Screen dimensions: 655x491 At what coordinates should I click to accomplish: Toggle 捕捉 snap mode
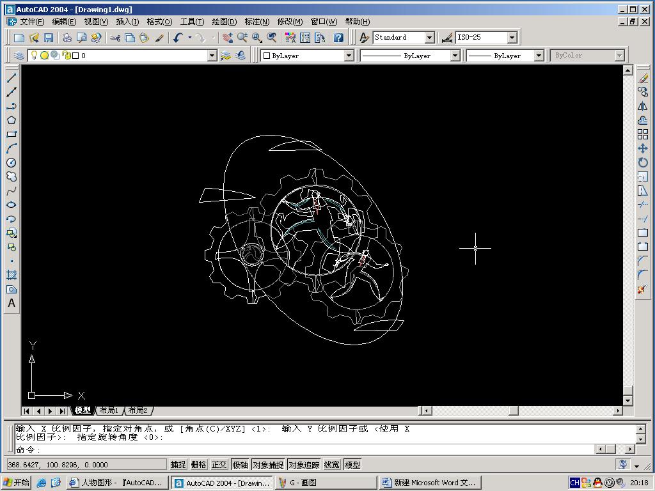coord(178,465)
